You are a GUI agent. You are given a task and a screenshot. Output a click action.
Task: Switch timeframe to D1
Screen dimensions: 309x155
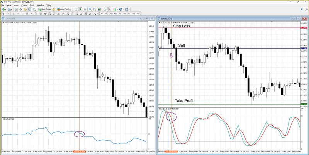pos(129,14)
